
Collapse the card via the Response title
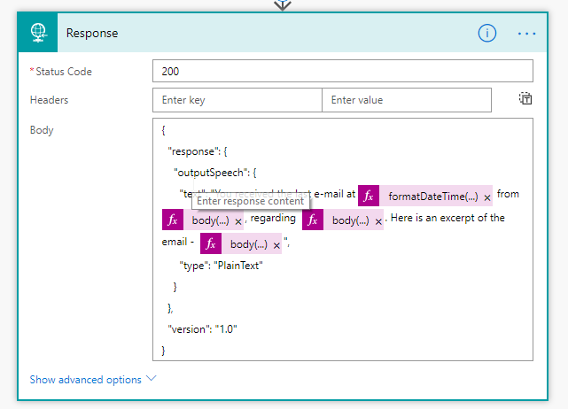92,33
